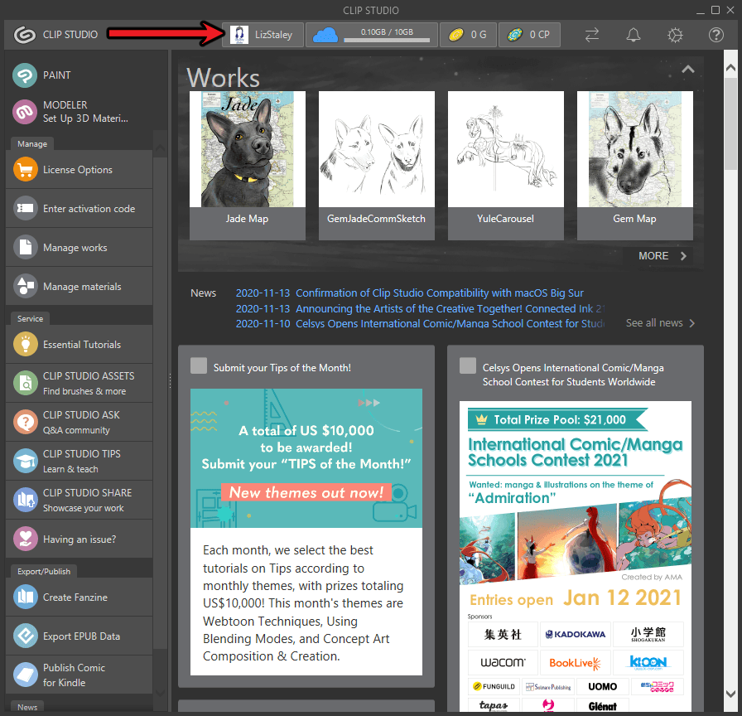Open the settings gear
Image resolution: width=742 pixels, height=716 pixels.
pyautogui.click(x=675, y=35)
